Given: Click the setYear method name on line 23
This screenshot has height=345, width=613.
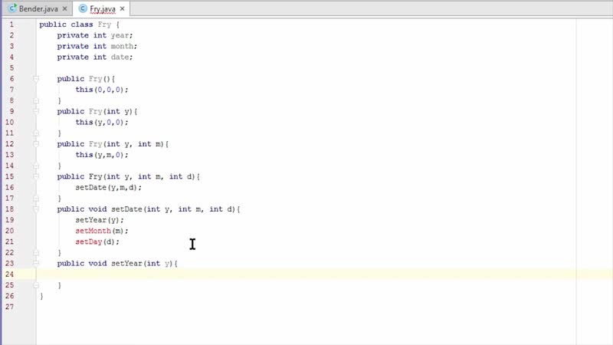Looking at the screenshot, I should 126,263.
